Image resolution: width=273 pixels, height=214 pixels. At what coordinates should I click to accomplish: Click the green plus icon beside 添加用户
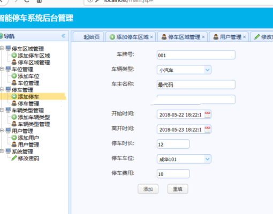(14, 137)
